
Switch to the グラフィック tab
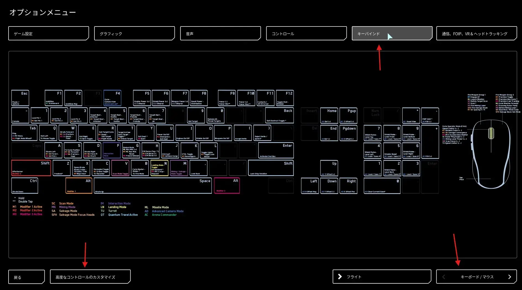click(x=134, y=33)
